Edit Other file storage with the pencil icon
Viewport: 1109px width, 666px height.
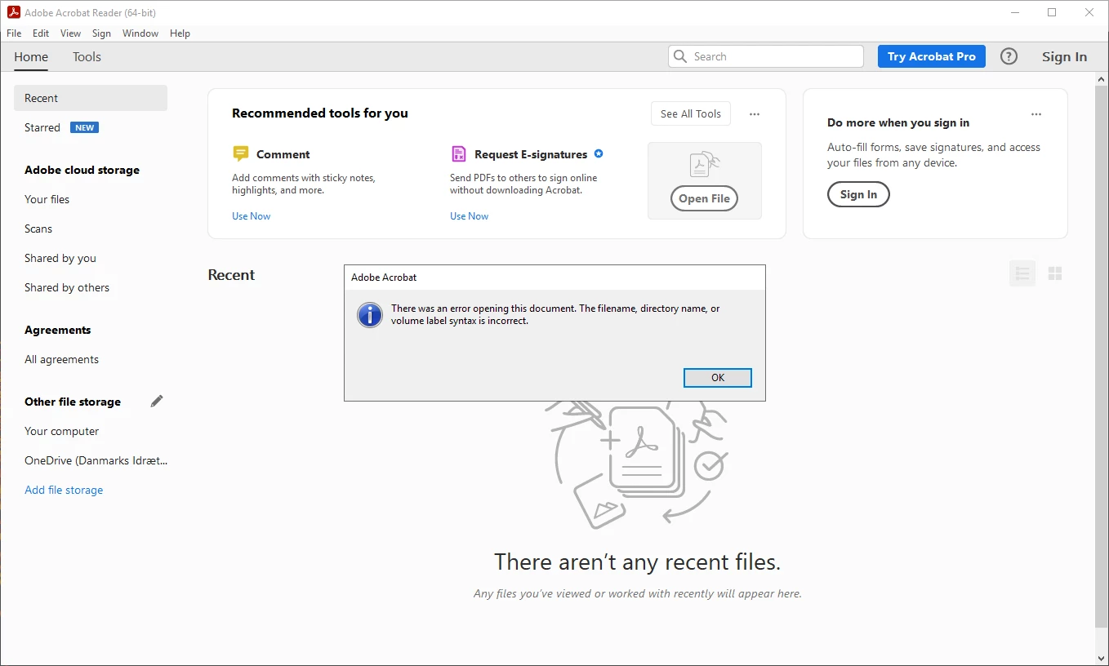click(x=157, y=401)
